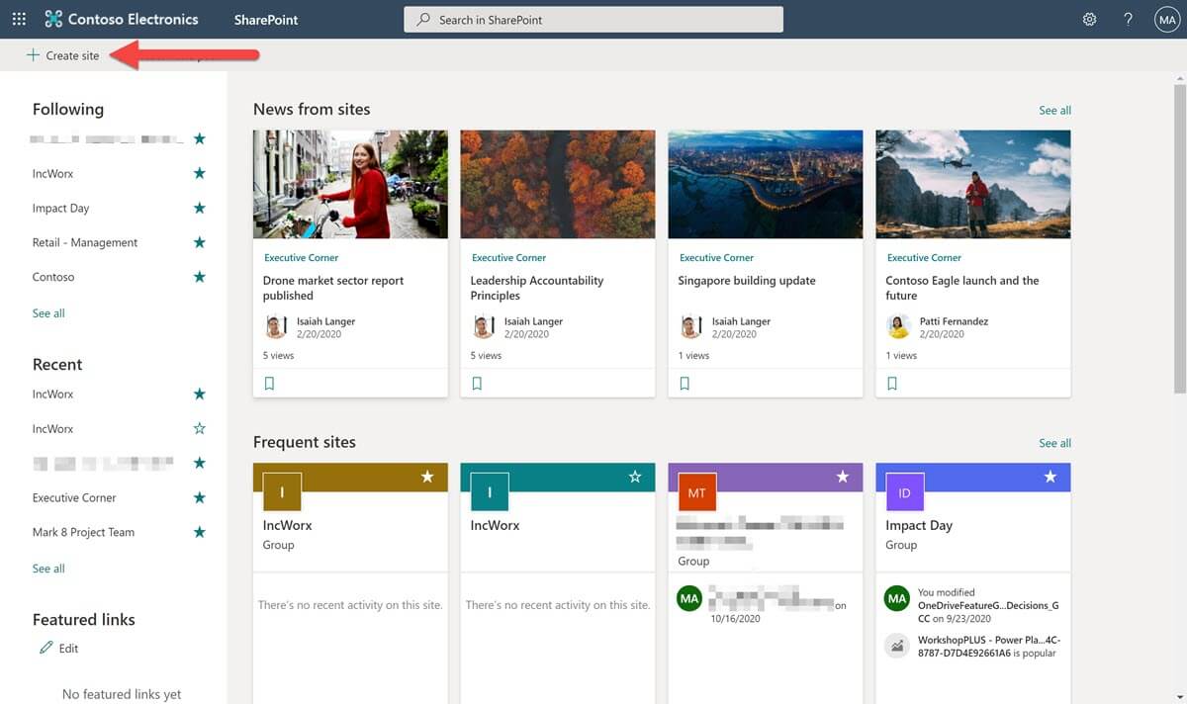Open the Help question mark icon
Screen dimensions: 1187x704
1128,19
